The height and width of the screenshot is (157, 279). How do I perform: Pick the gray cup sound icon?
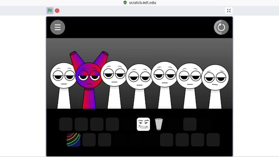159,124
